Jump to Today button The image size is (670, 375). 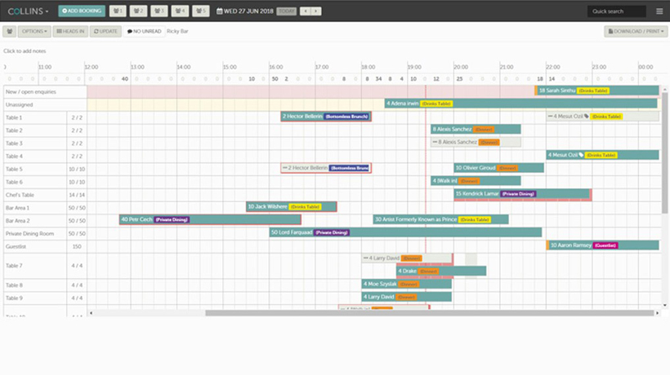(286, 11)
